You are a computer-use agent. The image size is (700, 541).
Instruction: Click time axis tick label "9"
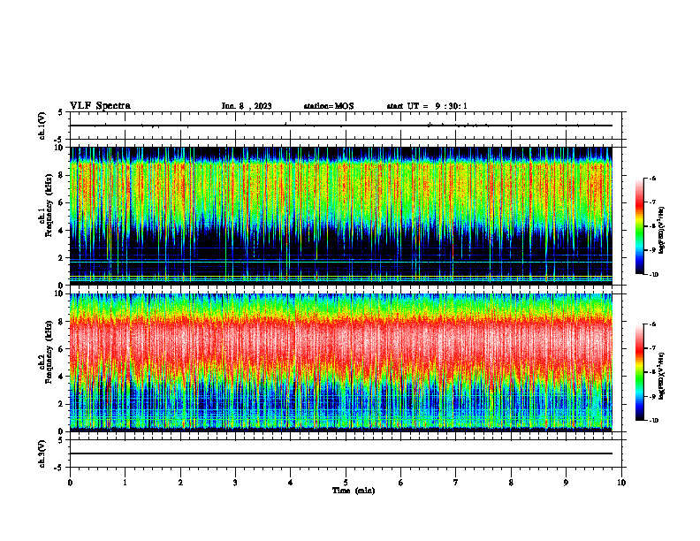click(x=566, y=483)
